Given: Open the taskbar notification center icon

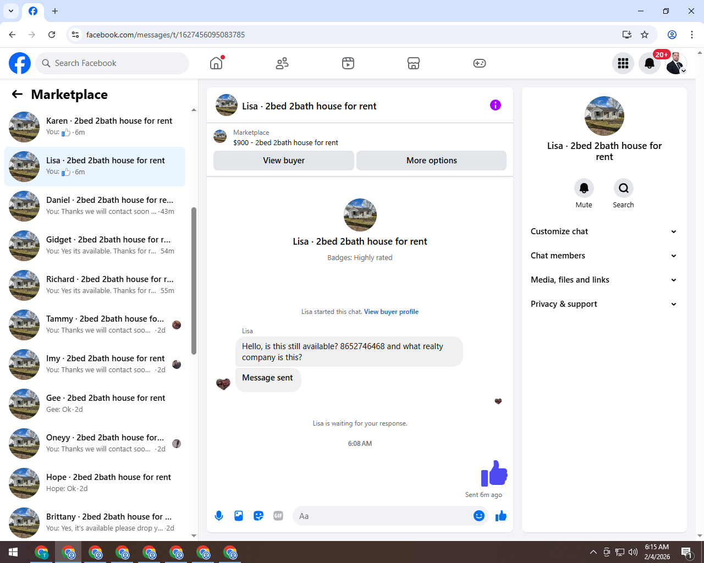Looking at the screenshot, I should [x=687, y=552].
